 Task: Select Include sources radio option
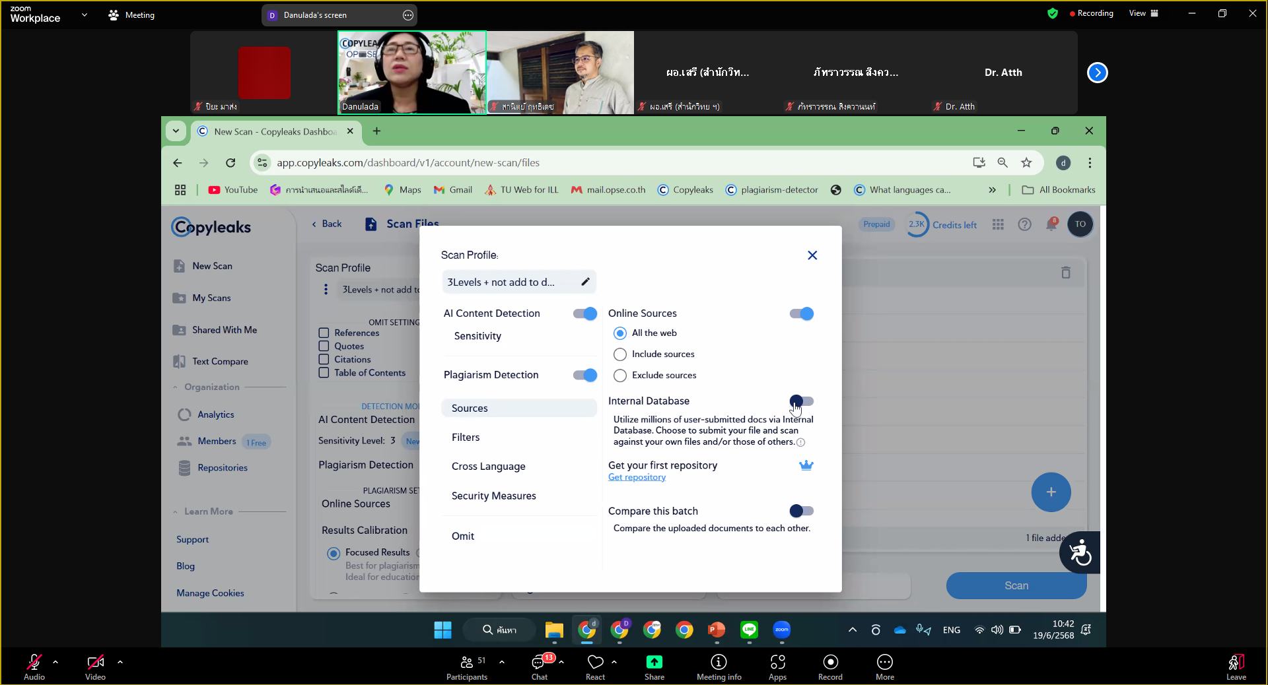(619, 354)
